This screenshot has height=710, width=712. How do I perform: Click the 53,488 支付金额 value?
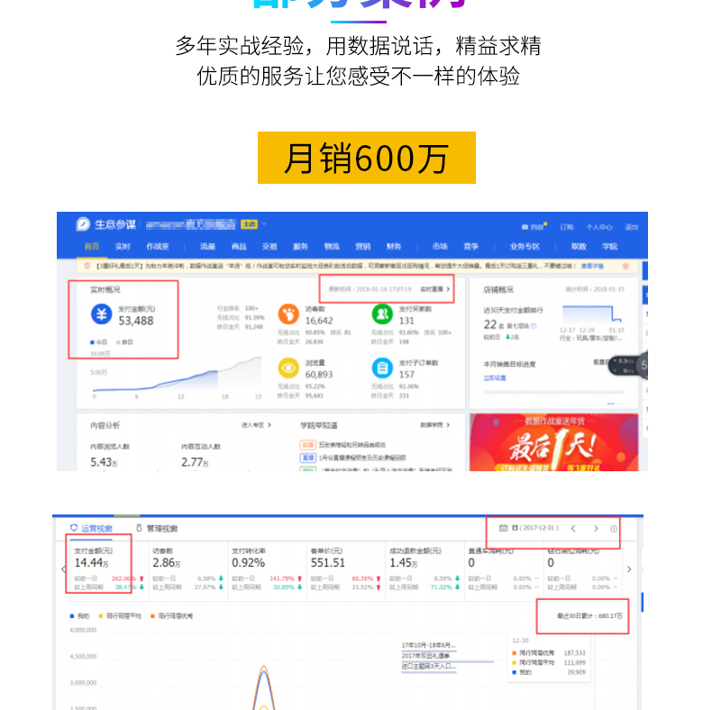point(136,321)
